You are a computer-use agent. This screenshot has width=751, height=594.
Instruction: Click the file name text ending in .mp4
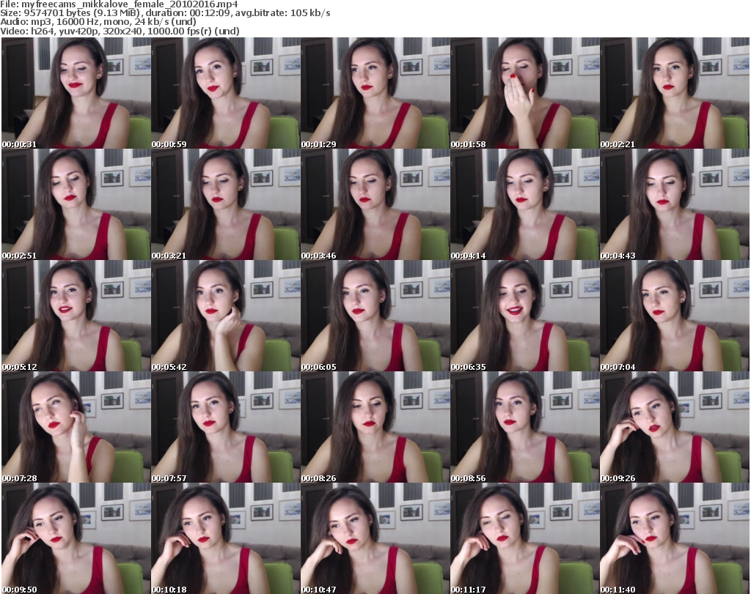click(x=129, y=4)
